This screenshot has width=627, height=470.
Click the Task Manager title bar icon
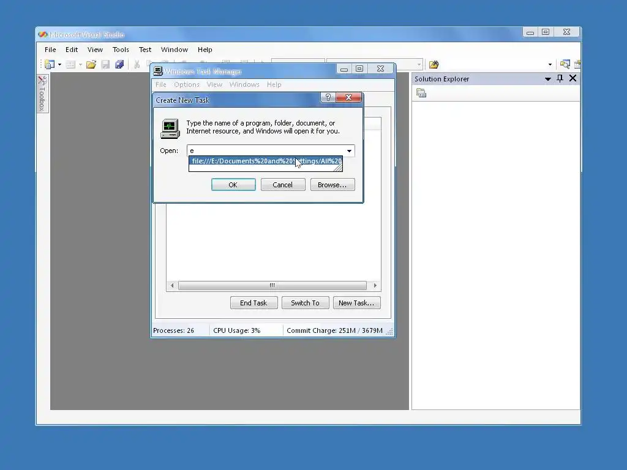158,71
